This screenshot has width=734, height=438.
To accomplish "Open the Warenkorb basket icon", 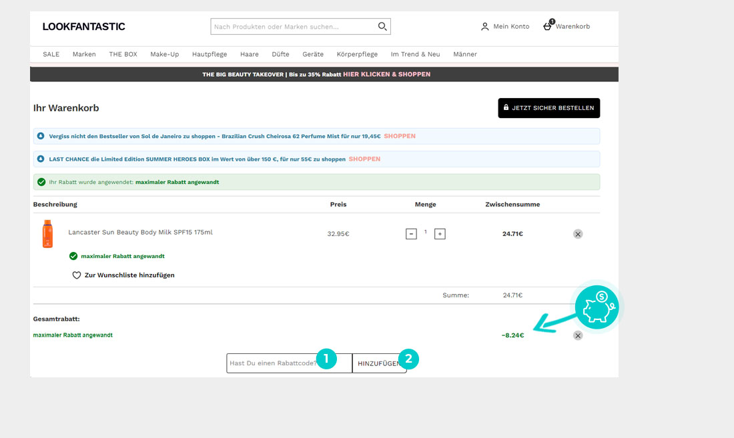I will coord(547,26).
